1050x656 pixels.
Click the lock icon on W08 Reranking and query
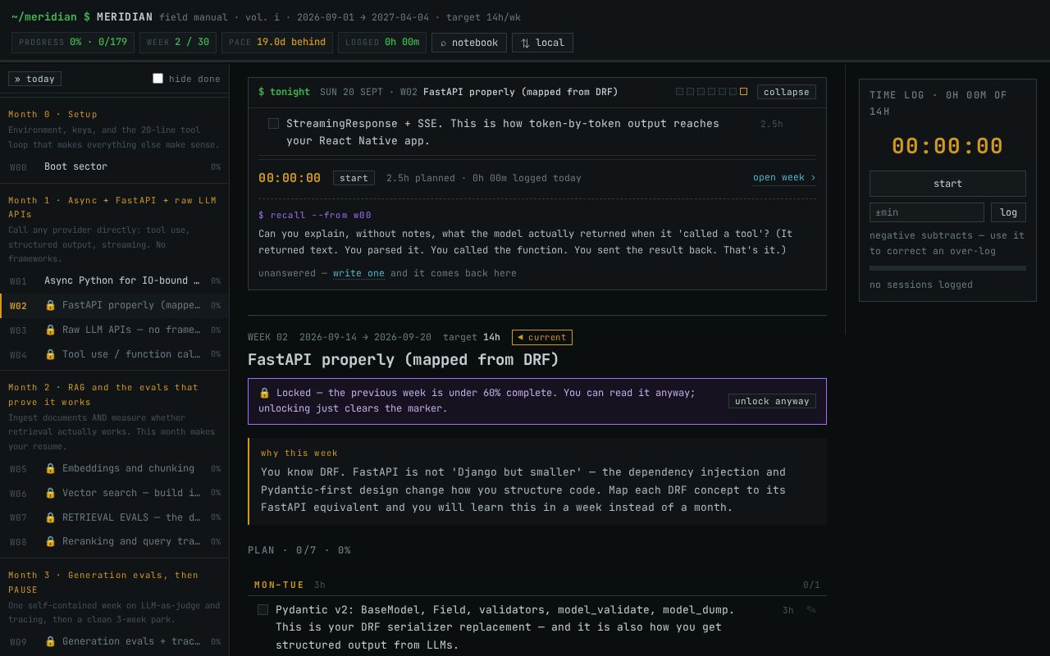tap(50, 541)
